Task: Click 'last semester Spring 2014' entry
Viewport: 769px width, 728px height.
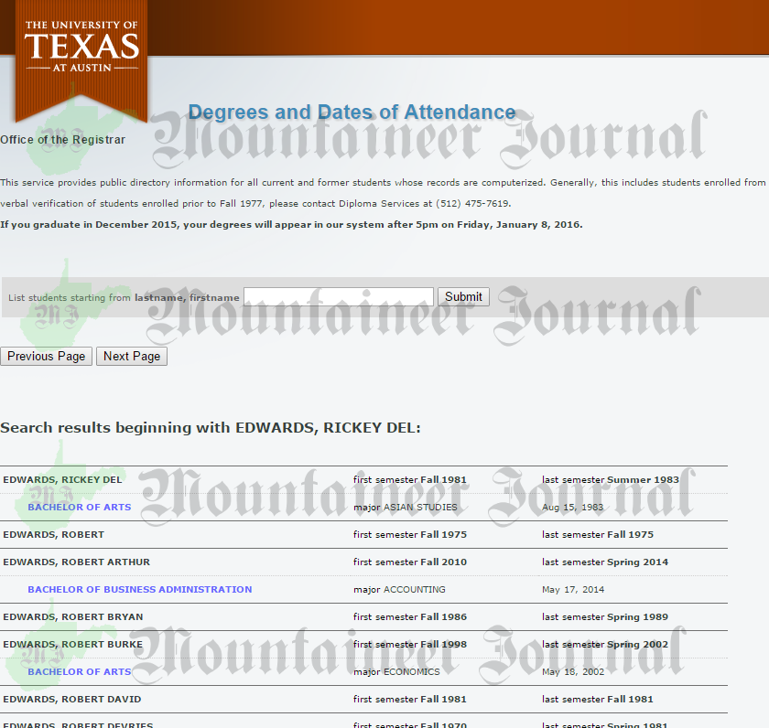Action: pyautogui.click(x=605, y=562)
